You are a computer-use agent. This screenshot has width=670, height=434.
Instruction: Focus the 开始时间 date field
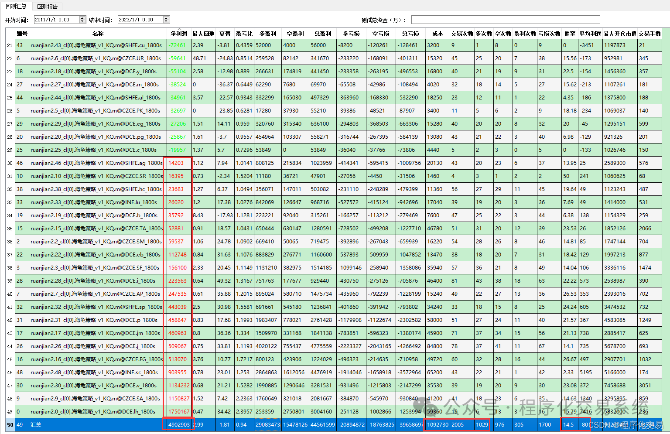57,20
